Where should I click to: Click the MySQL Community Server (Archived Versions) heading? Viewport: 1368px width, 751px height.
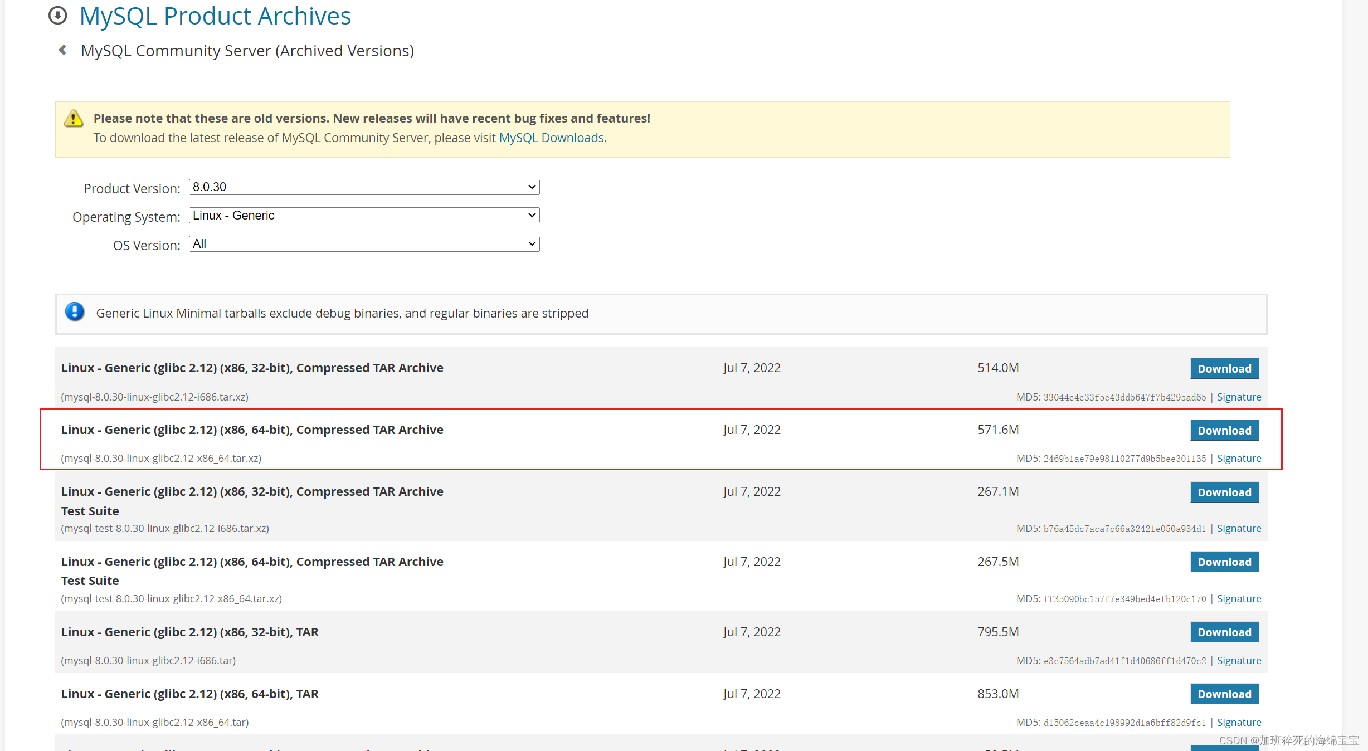(247, 51)
